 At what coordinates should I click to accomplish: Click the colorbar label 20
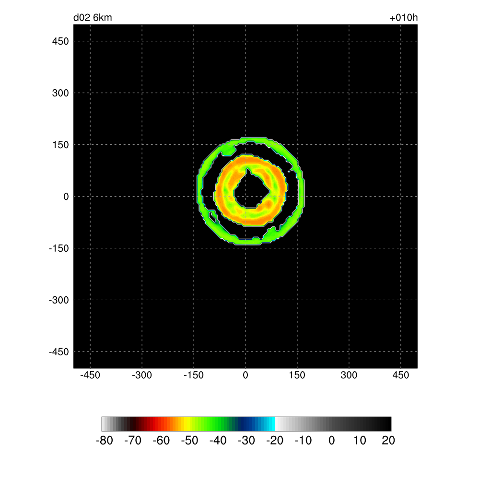[x=388, y=441]
